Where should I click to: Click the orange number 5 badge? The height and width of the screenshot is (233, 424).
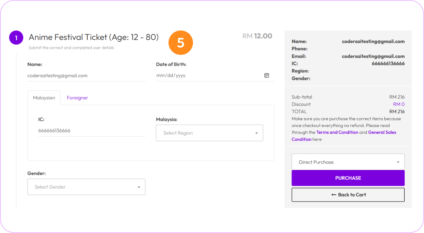pos(180,43)
